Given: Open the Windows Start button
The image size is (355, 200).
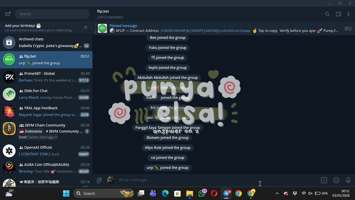Looking at the screenshot, I should (x=66, y=193).
